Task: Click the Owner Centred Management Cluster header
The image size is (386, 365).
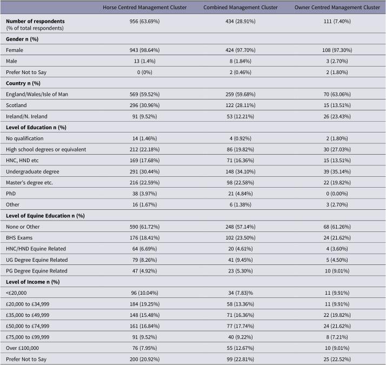Action: 337,8
